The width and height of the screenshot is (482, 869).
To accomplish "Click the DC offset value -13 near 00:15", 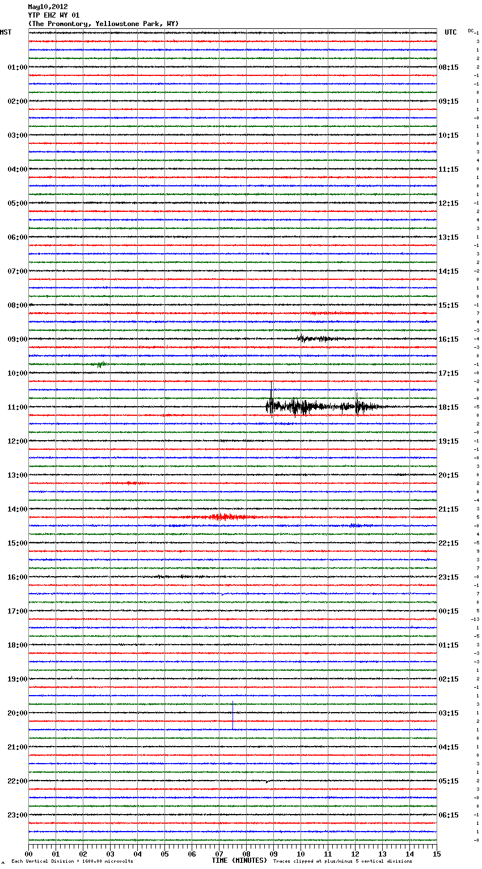I will click(x=476, y=619).
